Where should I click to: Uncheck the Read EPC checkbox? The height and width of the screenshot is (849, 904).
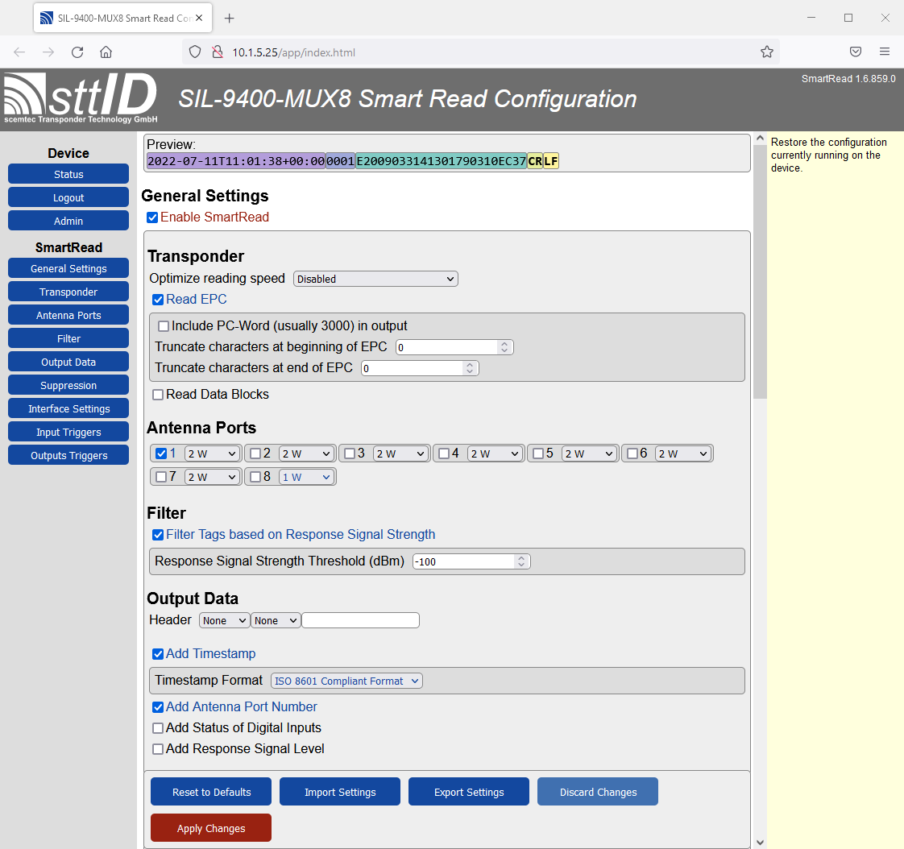click(x=158, y=300)
